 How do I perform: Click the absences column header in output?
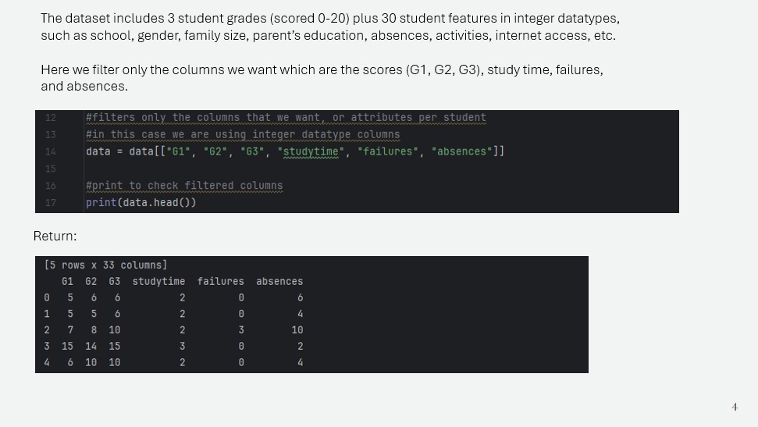[279, 282]
